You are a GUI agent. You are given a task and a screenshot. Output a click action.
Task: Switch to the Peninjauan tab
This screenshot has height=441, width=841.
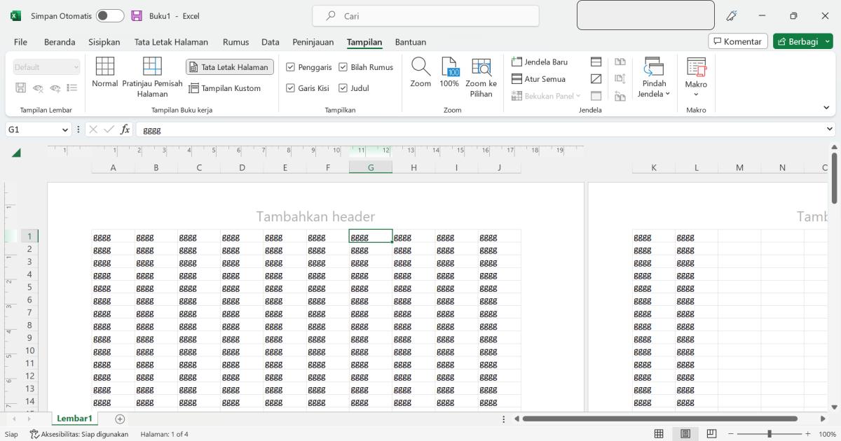click(313, 42)
